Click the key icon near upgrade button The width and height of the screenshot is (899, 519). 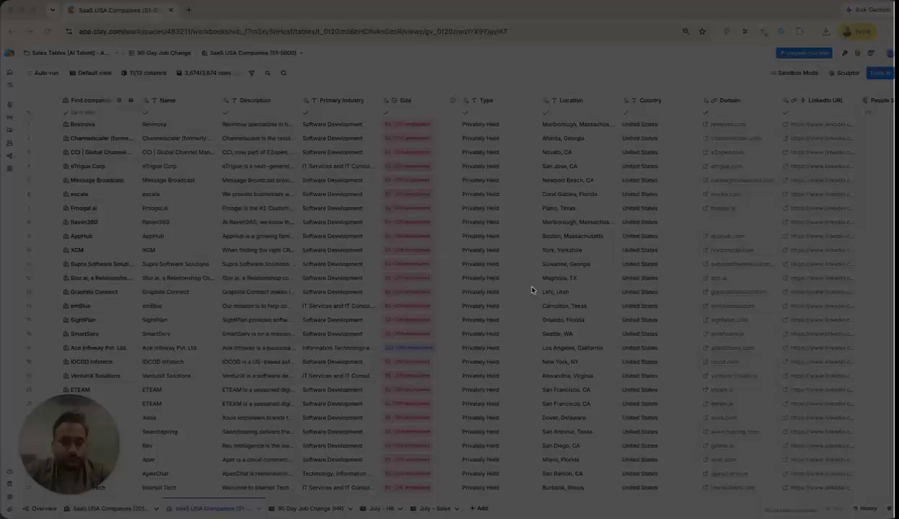tap(845, 53)
